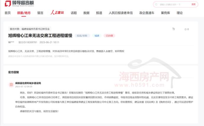204x126 pixels.
Task: Click the 投诉/求助 tag
Action: [x=82, y=36]
